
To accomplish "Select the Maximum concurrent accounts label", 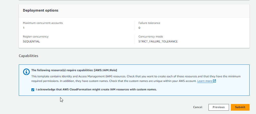I will coord(43,23).
